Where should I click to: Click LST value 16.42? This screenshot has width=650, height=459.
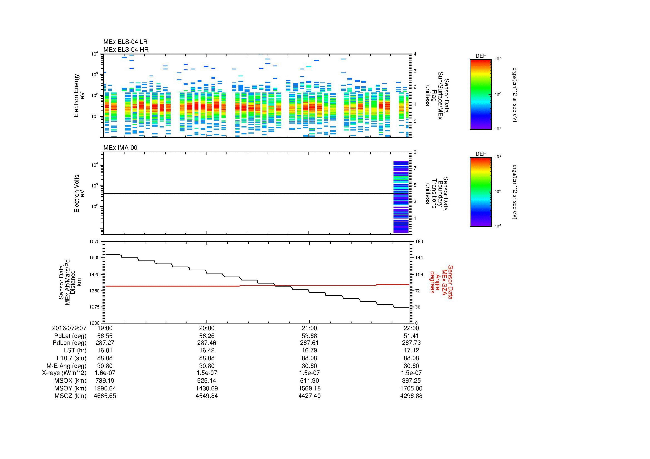(207, 351)
